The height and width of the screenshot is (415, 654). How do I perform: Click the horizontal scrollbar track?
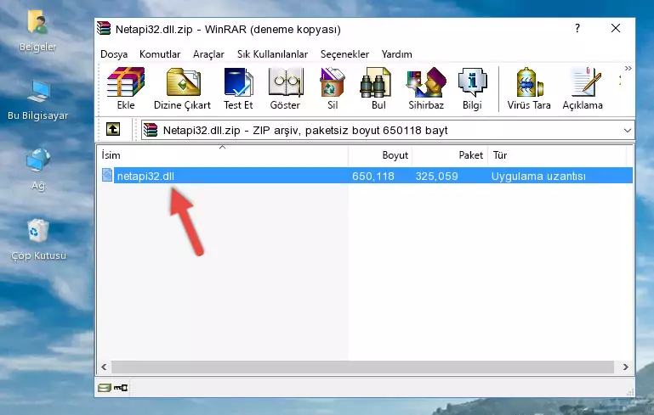pos(363,367)
